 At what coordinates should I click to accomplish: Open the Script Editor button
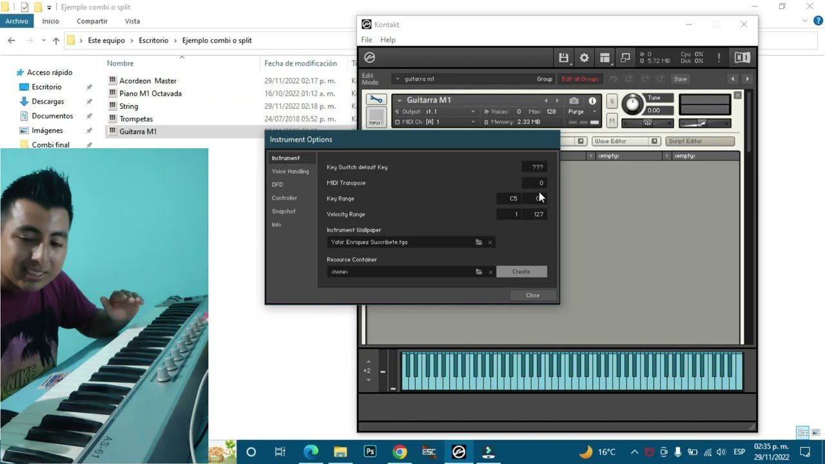tap(700, 141)
